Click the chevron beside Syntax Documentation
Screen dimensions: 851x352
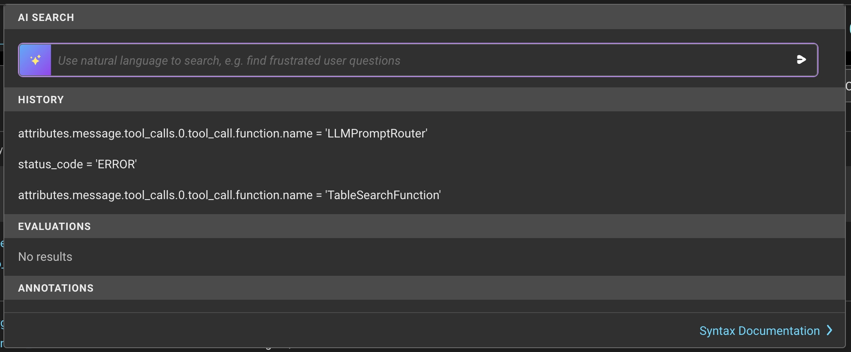[830, 331]
